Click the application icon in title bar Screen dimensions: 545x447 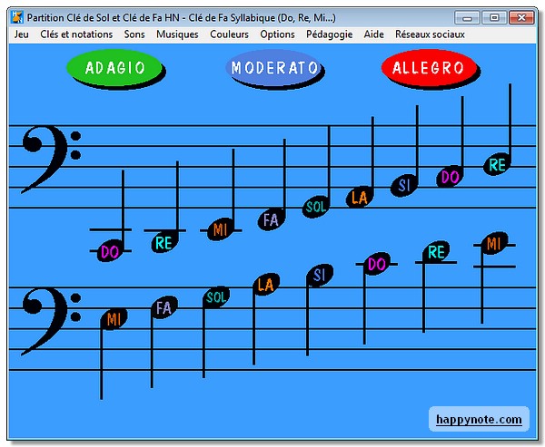click(x=17, y=17)
